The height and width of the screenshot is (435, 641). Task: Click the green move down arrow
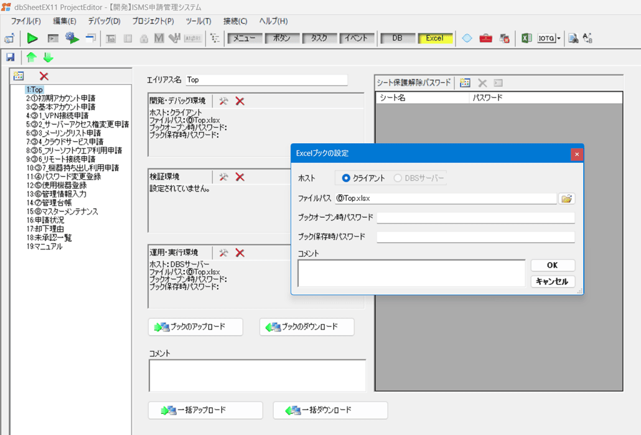(x=48, y=57)
